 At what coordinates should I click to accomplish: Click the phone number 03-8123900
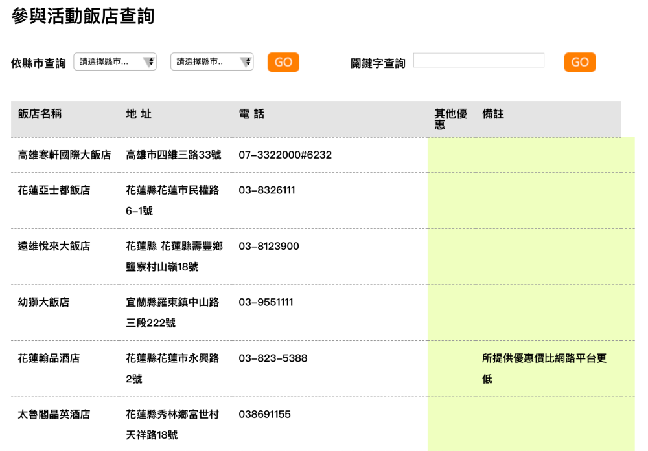click(x=269, y=247)
